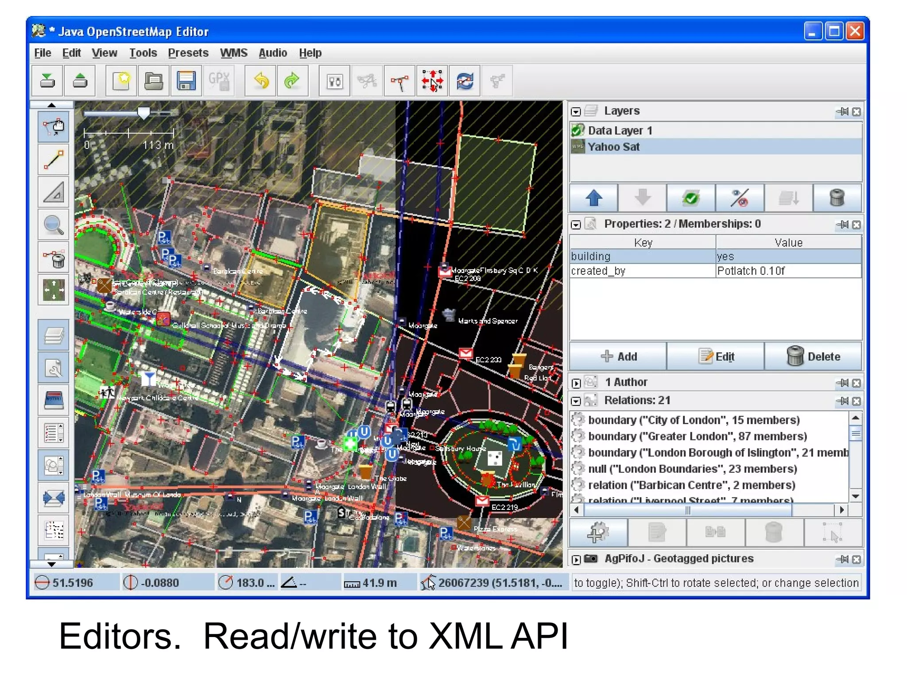Image resolution: width=907 pixels, height=680 pixels.
Task: Open the Presets menu
Action: point(188,53)
